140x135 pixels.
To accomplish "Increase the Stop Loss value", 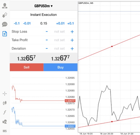I will (72, 32).
